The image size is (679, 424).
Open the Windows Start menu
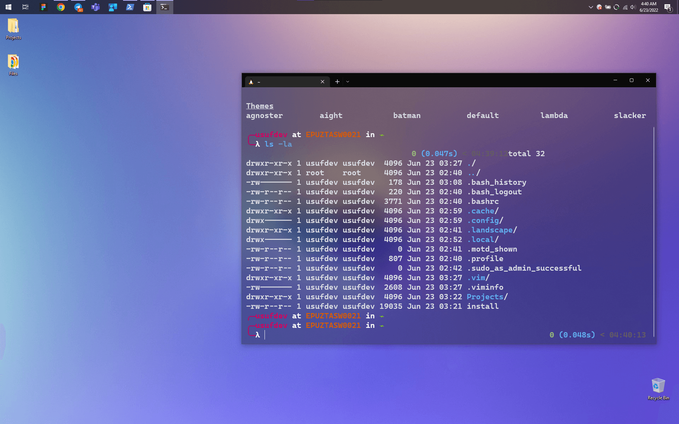(x=8, y=7)
